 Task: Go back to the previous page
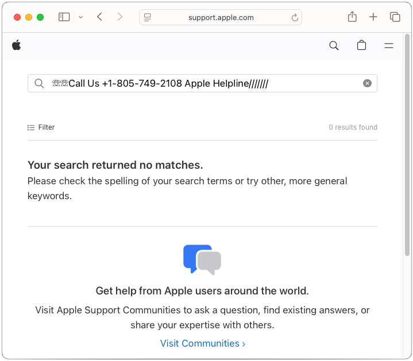(x=100, y=17)
